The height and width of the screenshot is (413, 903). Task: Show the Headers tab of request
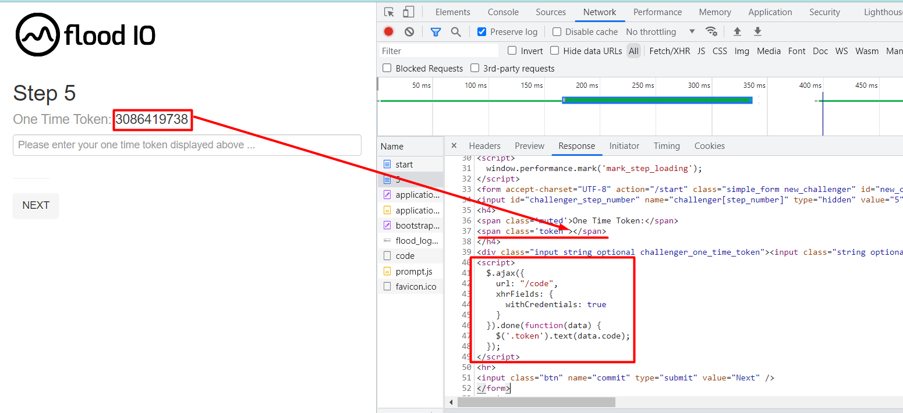pos(484,146)
